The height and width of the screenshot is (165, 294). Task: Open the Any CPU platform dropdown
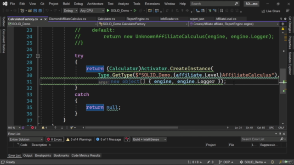[92, 11]
